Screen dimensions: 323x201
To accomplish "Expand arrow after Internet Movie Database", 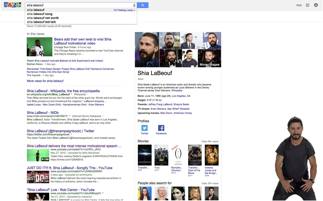I will [103, 116].
